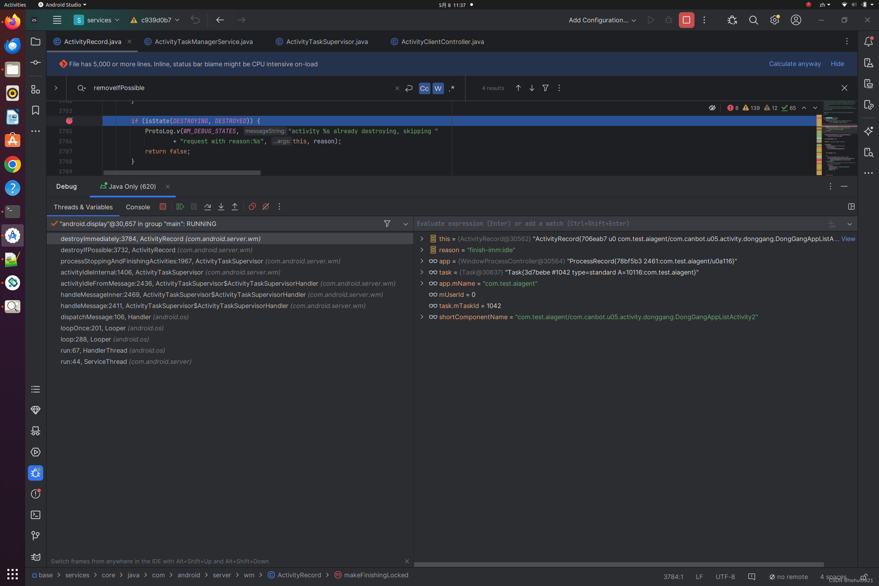The height and width of the screenshot is (586, 879).
Task: Click the red Stop button in main toolbar
Action: [686, 20]
